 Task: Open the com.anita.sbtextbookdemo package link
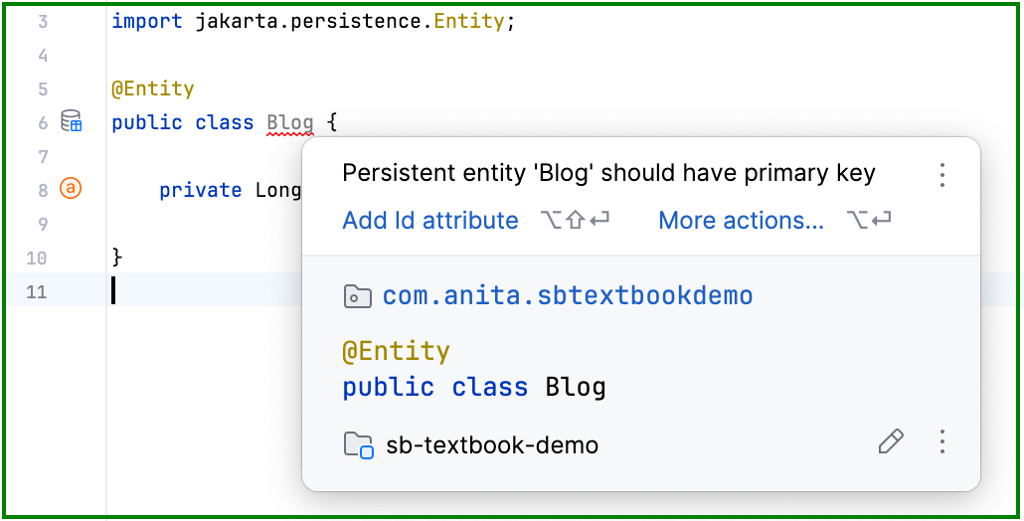point(568,295)
